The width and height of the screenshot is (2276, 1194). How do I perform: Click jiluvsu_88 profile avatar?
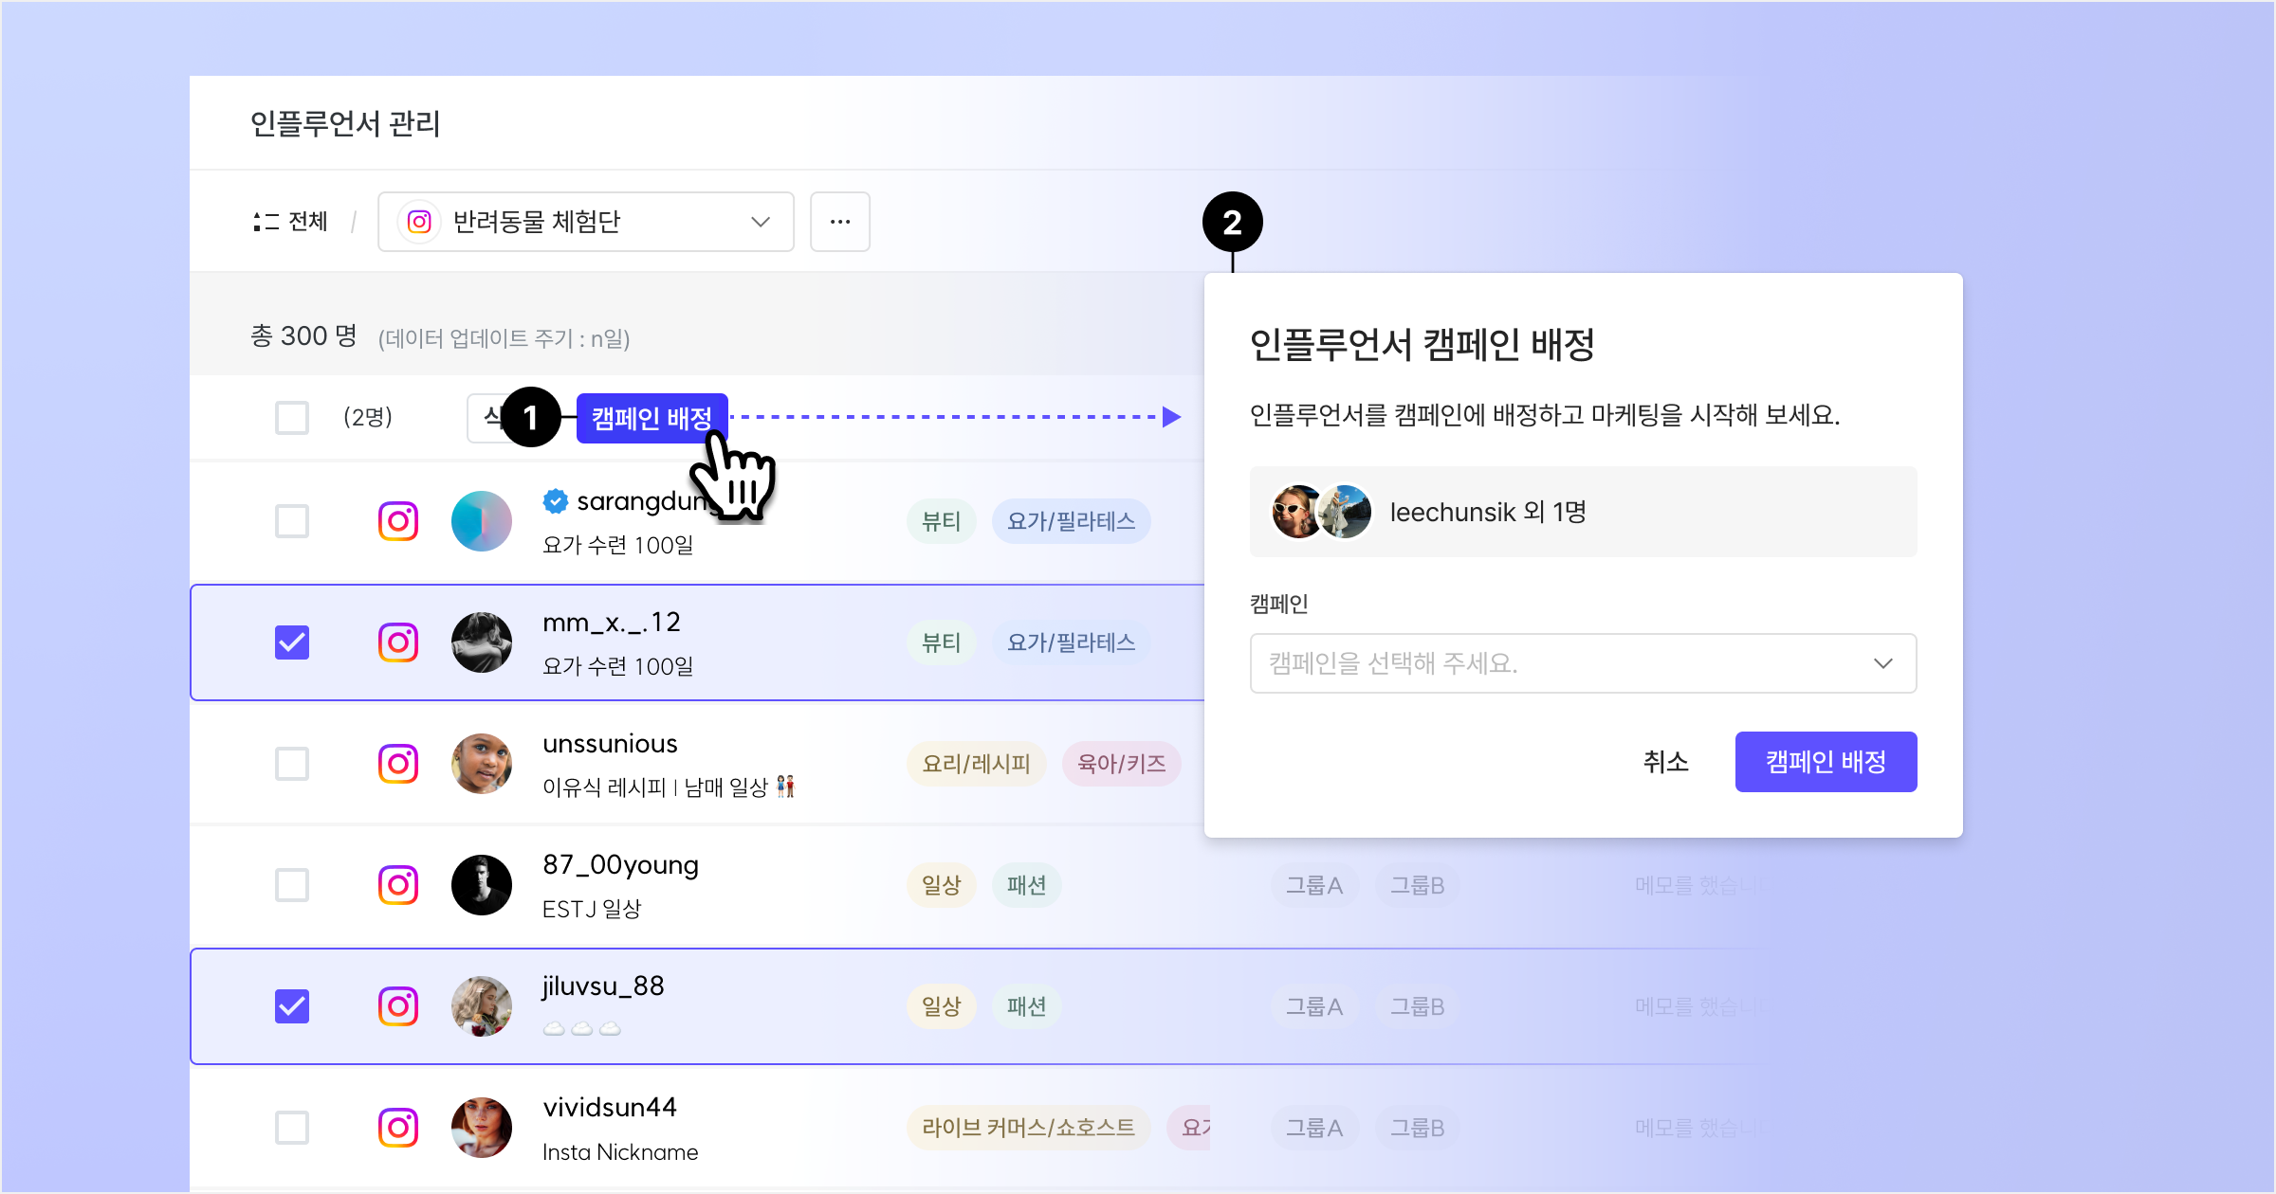click(x=482, y=1006)
